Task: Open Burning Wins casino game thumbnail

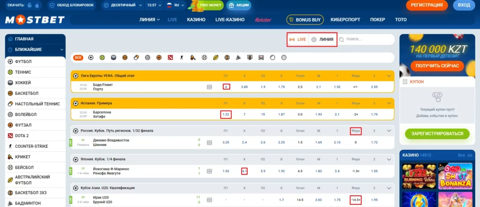Action: point(419,177)
